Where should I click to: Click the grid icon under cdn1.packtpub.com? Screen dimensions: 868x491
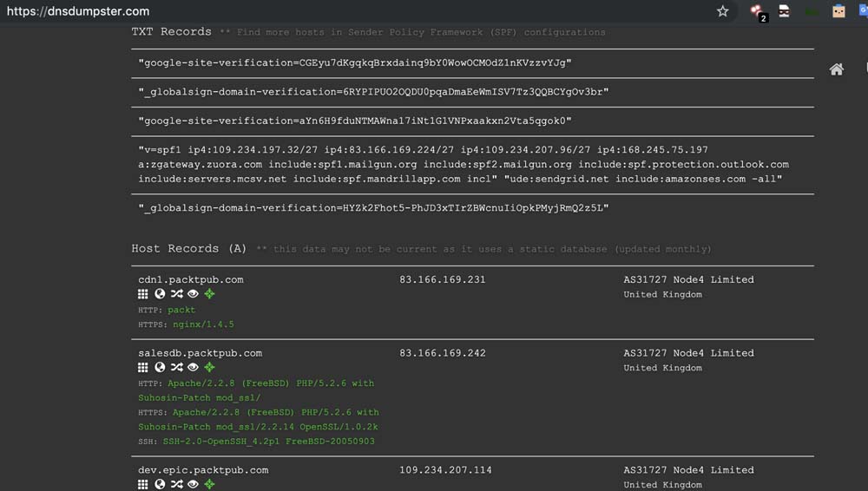(143, 294)
